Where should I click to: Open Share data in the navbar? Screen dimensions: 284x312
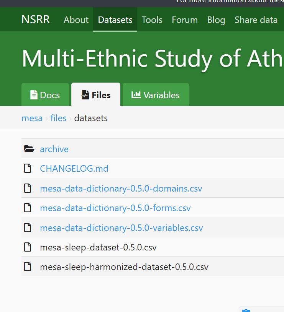point(256,20)
